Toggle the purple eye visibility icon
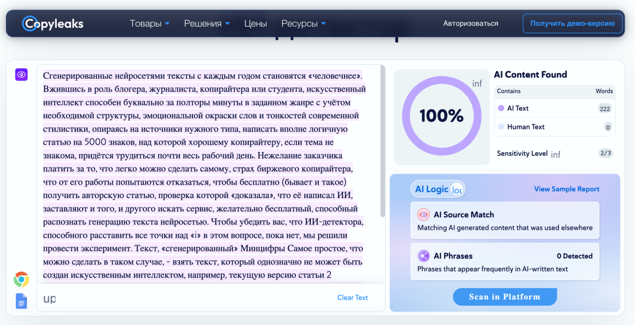Image resolution: width=635 pixels, height=325 pixels. [21, 74]
